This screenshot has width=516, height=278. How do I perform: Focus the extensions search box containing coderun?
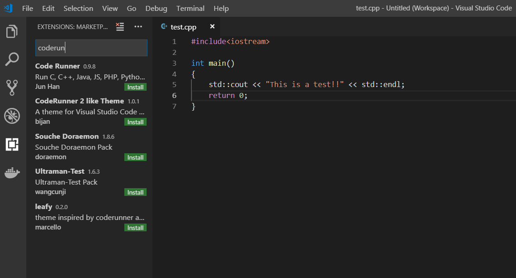click(x=91, y=48)
